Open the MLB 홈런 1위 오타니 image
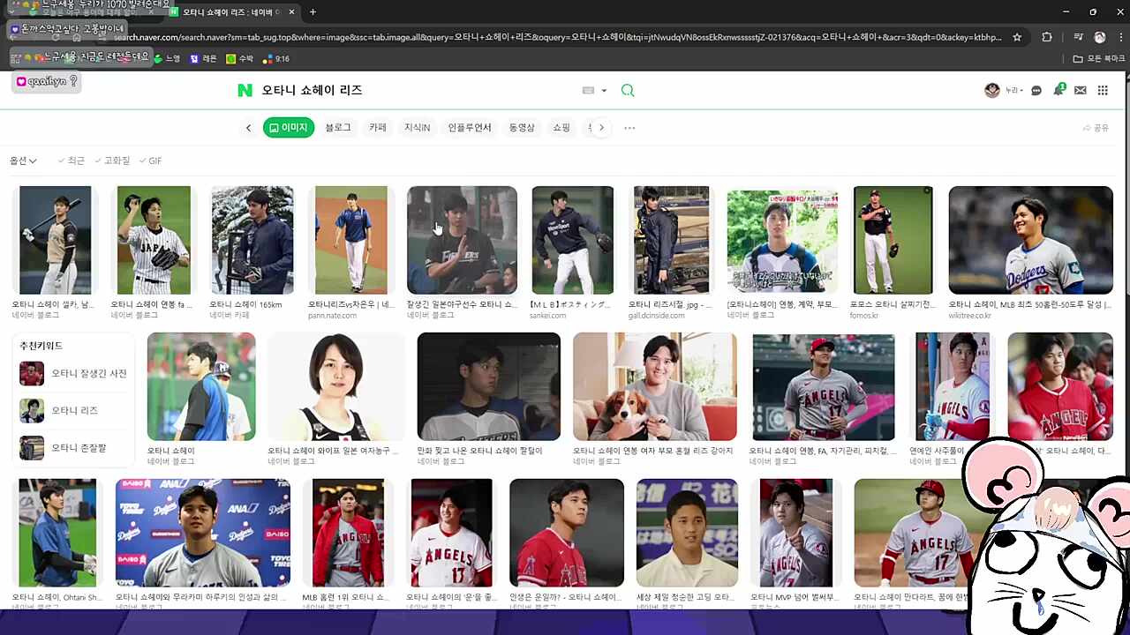The image size is (1130, 635). [x=348, y=533]
